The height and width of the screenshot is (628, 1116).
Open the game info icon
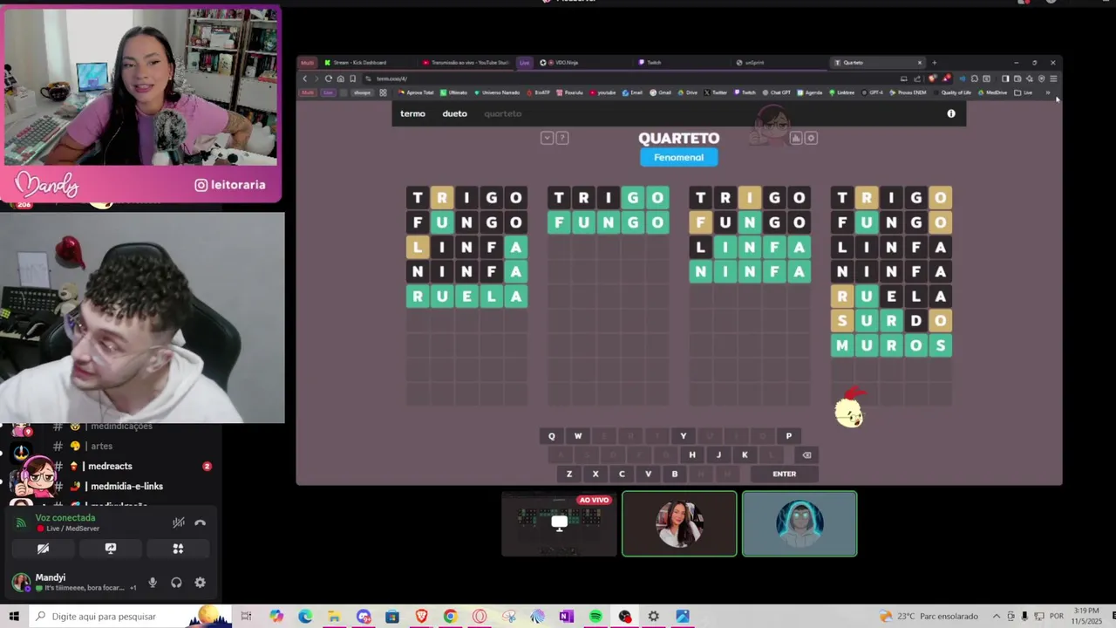[x=951, y=113]
